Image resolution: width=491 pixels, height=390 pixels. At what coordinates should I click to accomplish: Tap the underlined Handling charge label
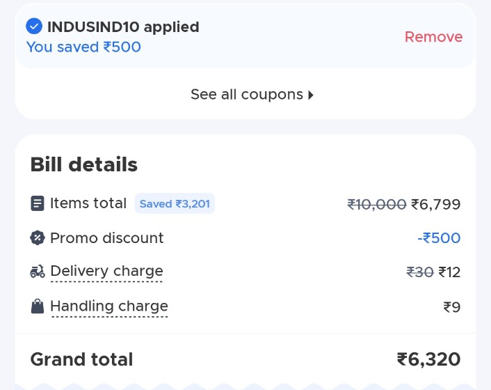point(109,306)
